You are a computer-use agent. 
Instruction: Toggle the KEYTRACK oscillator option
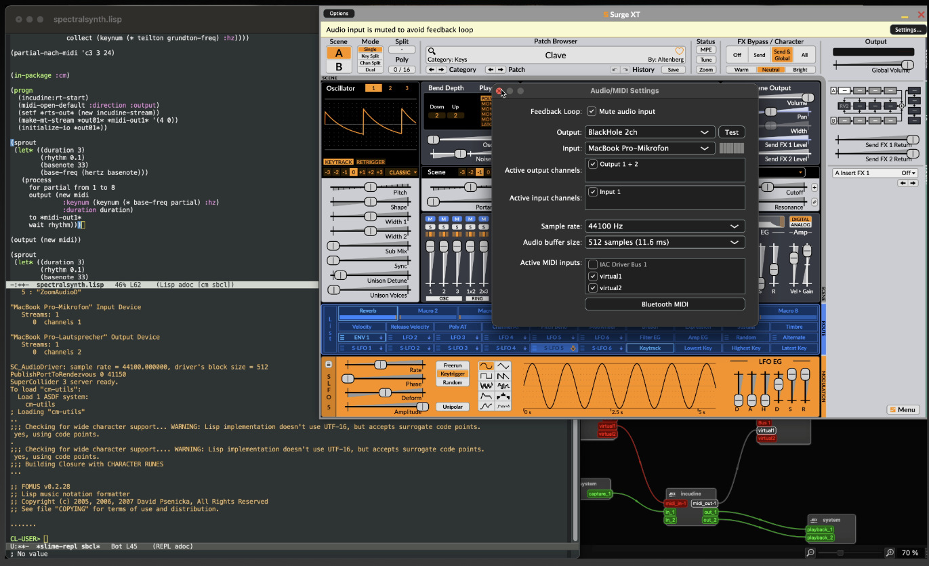[338, 162]
